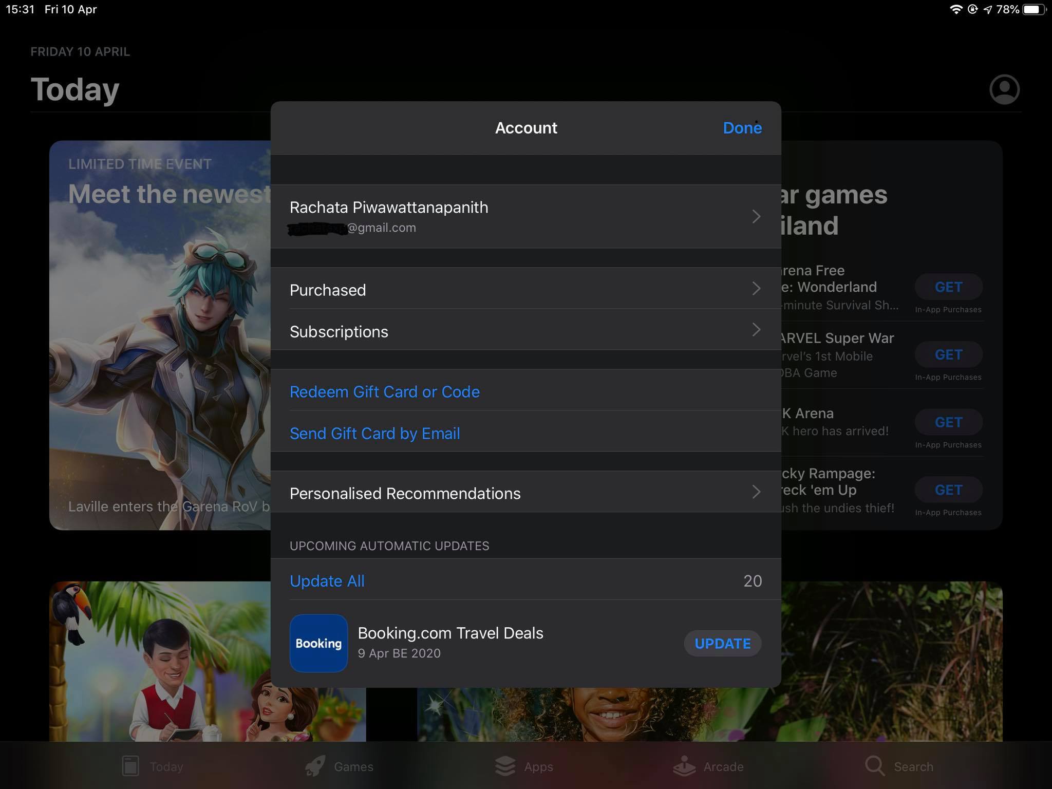1052x789 pixels.
Task: Get the Wonderland survival game
Action: click(948, 287)
